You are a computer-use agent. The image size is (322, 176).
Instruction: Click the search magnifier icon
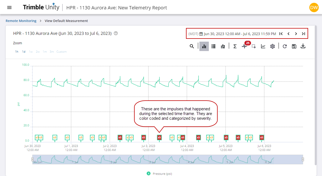(x=192, y=46)
